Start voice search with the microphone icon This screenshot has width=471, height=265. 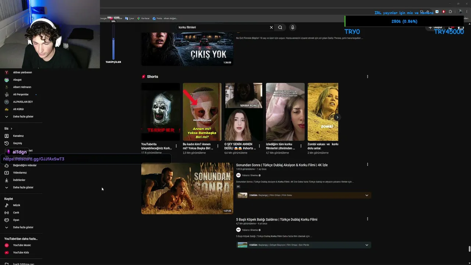(293, 27)
